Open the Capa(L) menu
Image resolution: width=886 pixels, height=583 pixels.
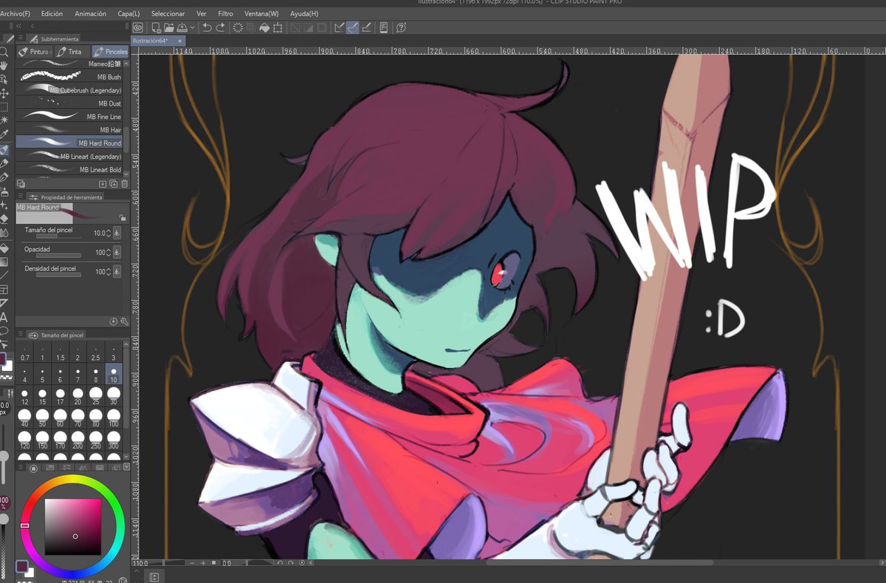[128, 13]
